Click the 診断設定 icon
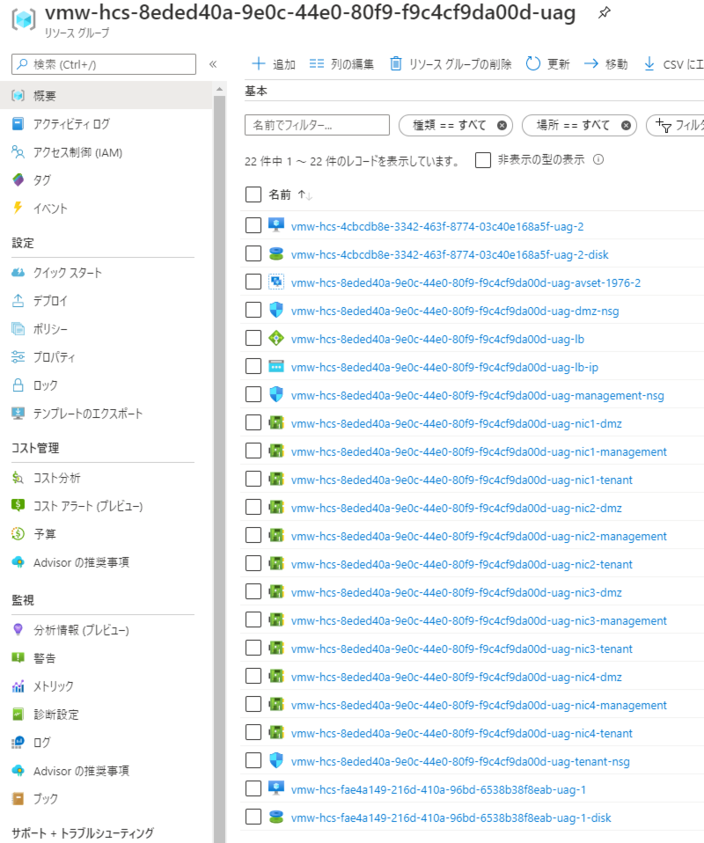The height and width of the screenshot is (843, 704). tap(18, 714)
